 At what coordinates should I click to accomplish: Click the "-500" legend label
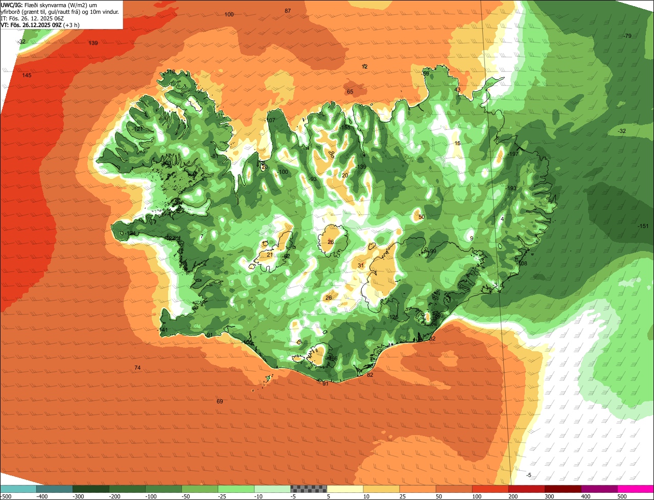click(6, 496)
